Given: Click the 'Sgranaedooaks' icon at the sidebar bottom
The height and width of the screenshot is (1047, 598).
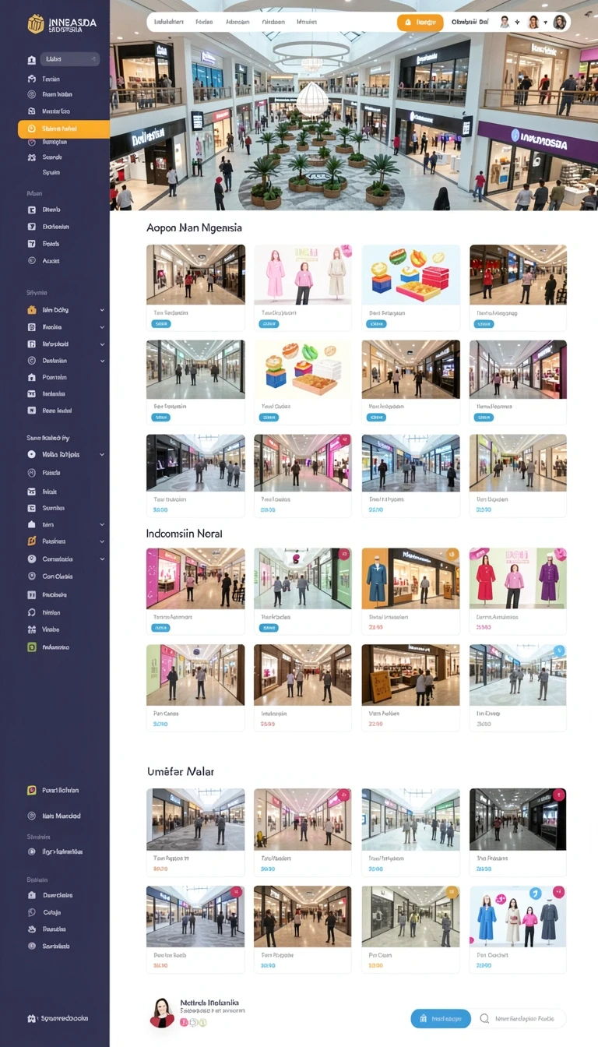Looking at the screenshot, I should coord(32,1018).
